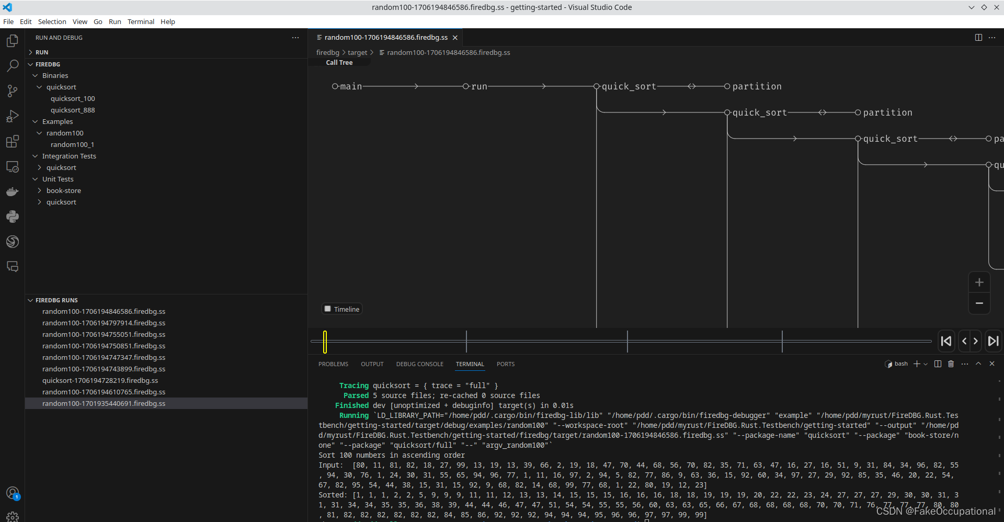Switch to the PROBLEMS tab
The height and width of the screenshot is (522, 1004).
pyautogui.click(x=333, y=364)
